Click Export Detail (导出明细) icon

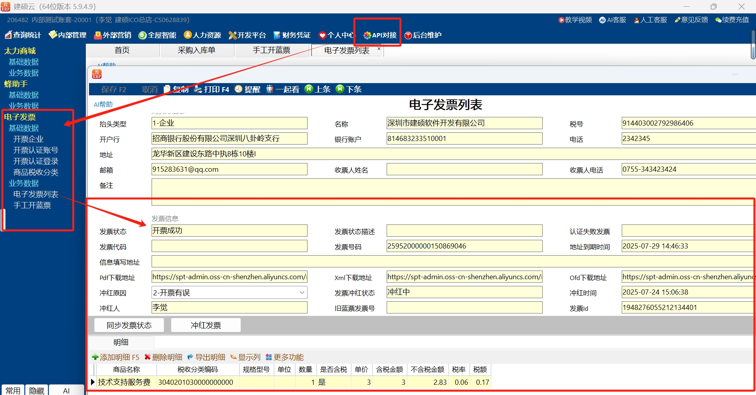pos(191,357)
